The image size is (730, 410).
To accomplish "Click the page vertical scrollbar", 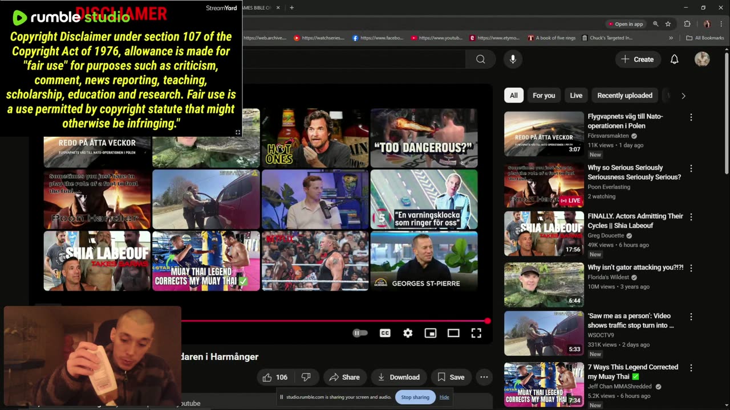I will pos(726,114).
